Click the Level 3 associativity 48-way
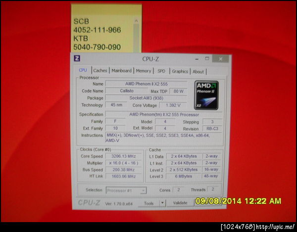This screenshot has width=297, height=232. point(211,176)
